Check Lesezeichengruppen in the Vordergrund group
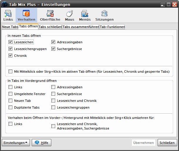This screenshot has height=151, width=179. pos(53,107)
